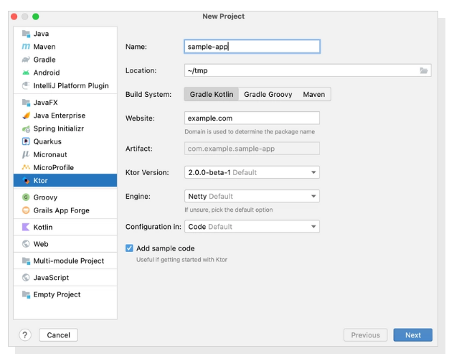449x356 pixels.
Task: Select the Android robot icon
Action: click(x=26, y=72)
